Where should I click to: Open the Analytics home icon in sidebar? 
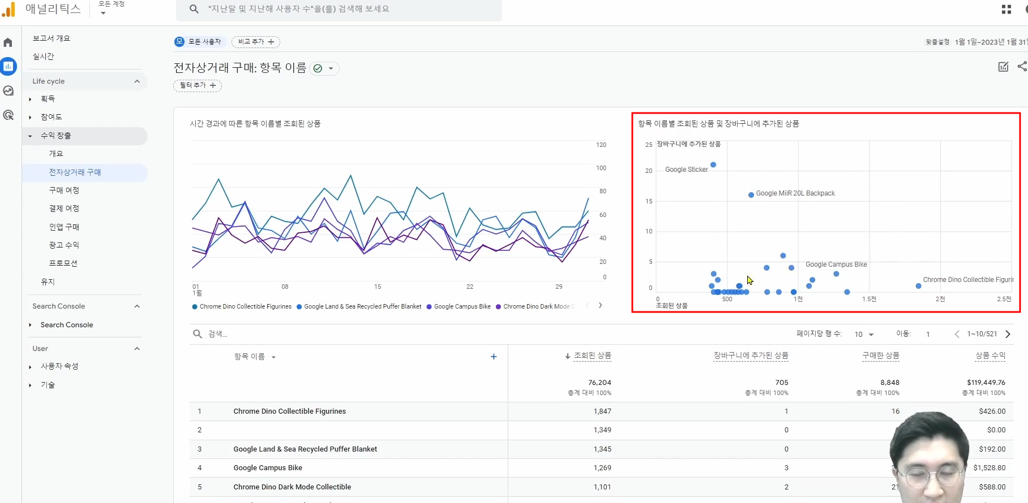[x=8, y=42]
